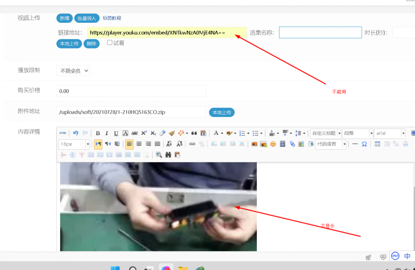Open the preview magnifier icon
The image size is (415, 270).
pos(159,155)
